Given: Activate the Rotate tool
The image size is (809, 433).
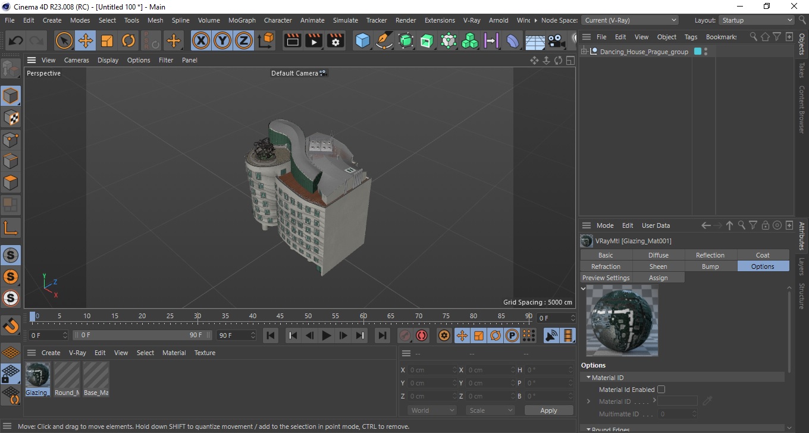Looking at the screenshot, I should tap(128, 41).
